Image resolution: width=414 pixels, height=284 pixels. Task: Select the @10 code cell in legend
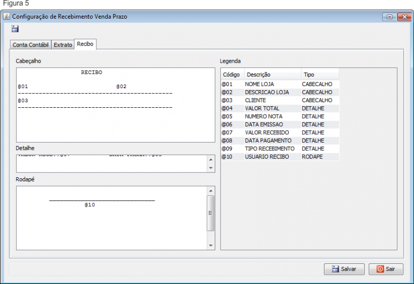click(232, 157)
